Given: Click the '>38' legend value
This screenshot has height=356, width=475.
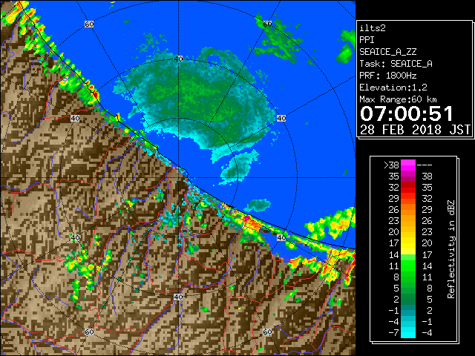Looking at the screenshot, I should tap(391, 165).
